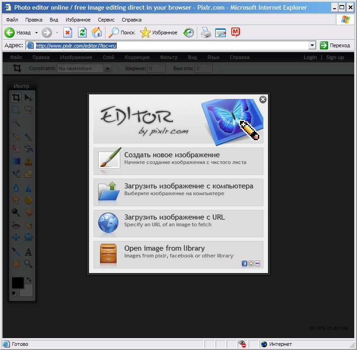Swap foreground and background colors
This screenshot has width=357, height=350.
click(x=29, y=279)
